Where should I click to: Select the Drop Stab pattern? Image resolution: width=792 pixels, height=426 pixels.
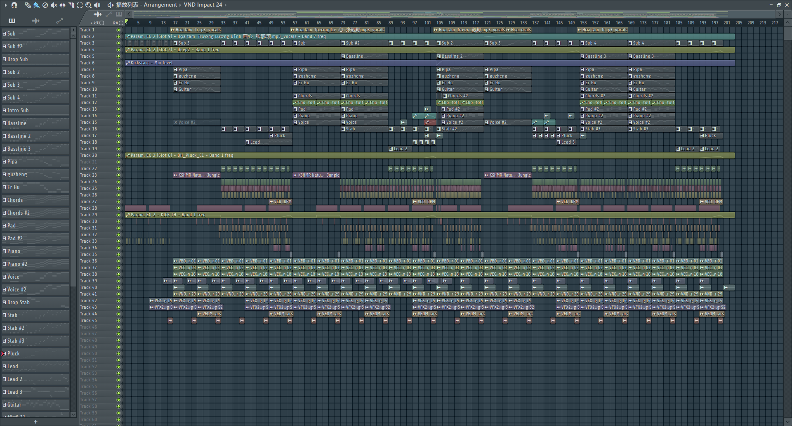19,302
